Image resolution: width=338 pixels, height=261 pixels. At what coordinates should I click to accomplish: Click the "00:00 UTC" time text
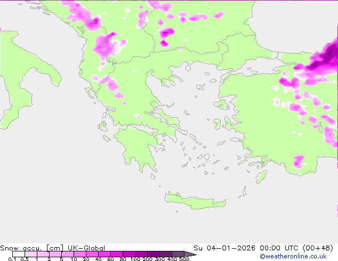click(279, 248)
